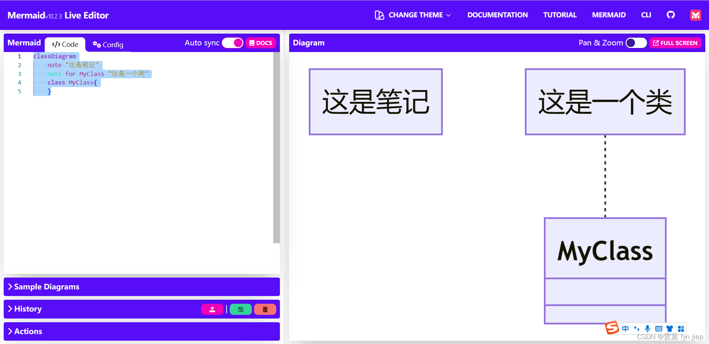Toggle the Auto sync switch
This screenshot has height=344, width=709.
click(233, 43)
